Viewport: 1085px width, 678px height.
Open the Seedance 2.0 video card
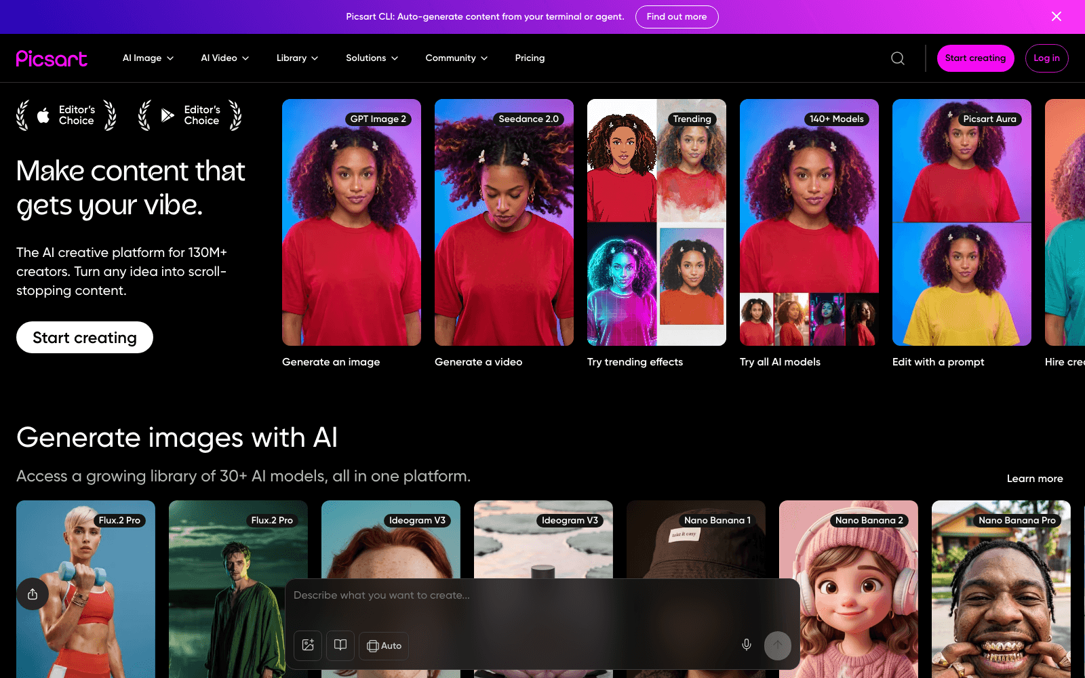(x=504, y=222)
